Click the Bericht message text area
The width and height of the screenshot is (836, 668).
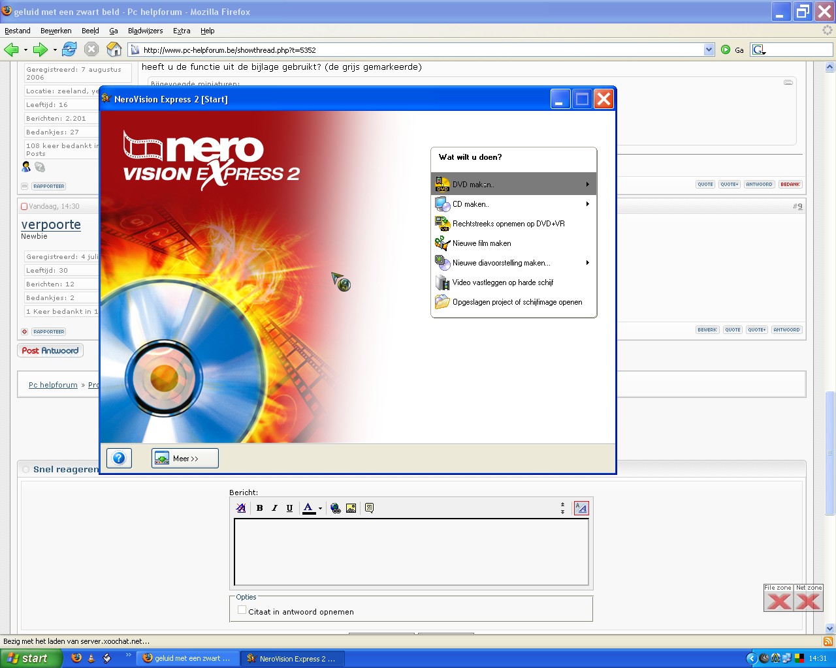pos(411,552)
